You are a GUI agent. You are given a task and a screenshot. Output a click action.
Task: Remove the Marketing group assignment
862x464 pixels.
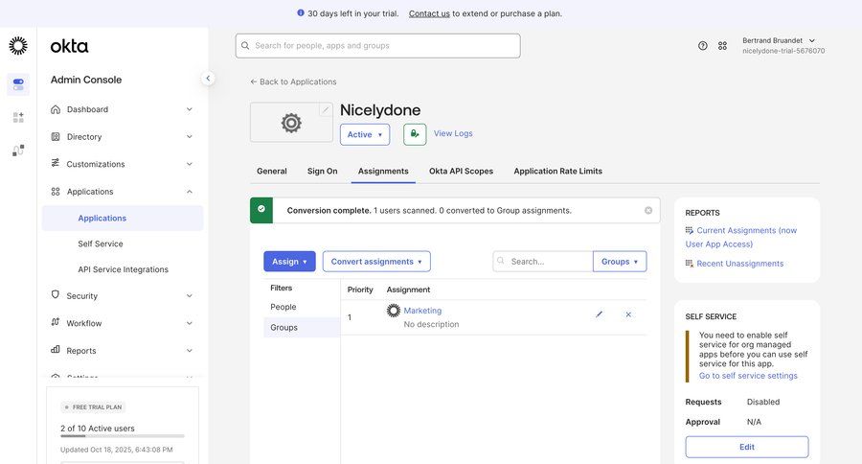pos(628,314)
